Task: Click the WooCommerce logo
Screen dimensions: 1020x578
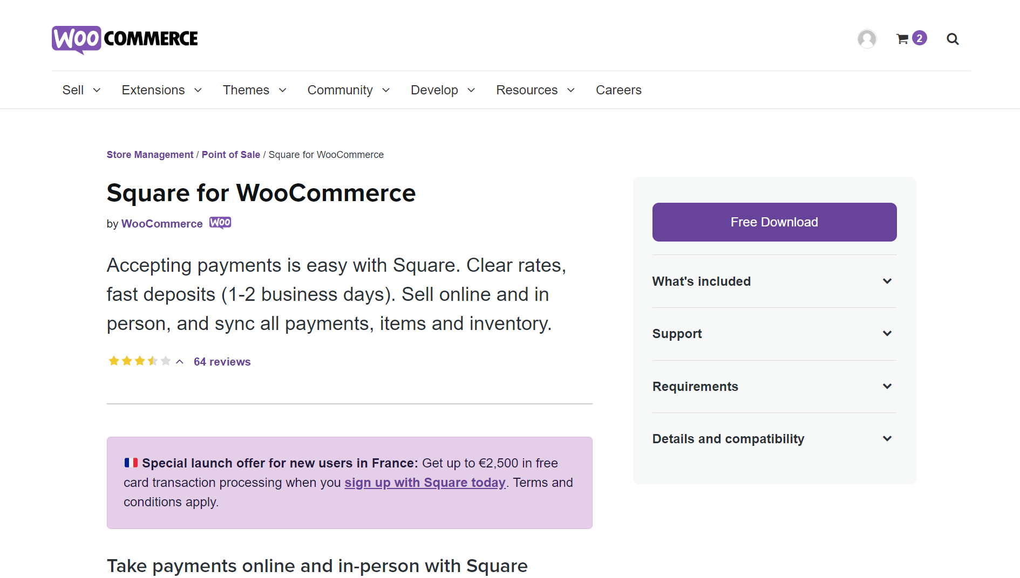Action: tap(125, 39)
